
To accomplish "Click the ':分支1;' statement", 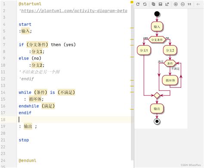I will click(x=37, y=51).
